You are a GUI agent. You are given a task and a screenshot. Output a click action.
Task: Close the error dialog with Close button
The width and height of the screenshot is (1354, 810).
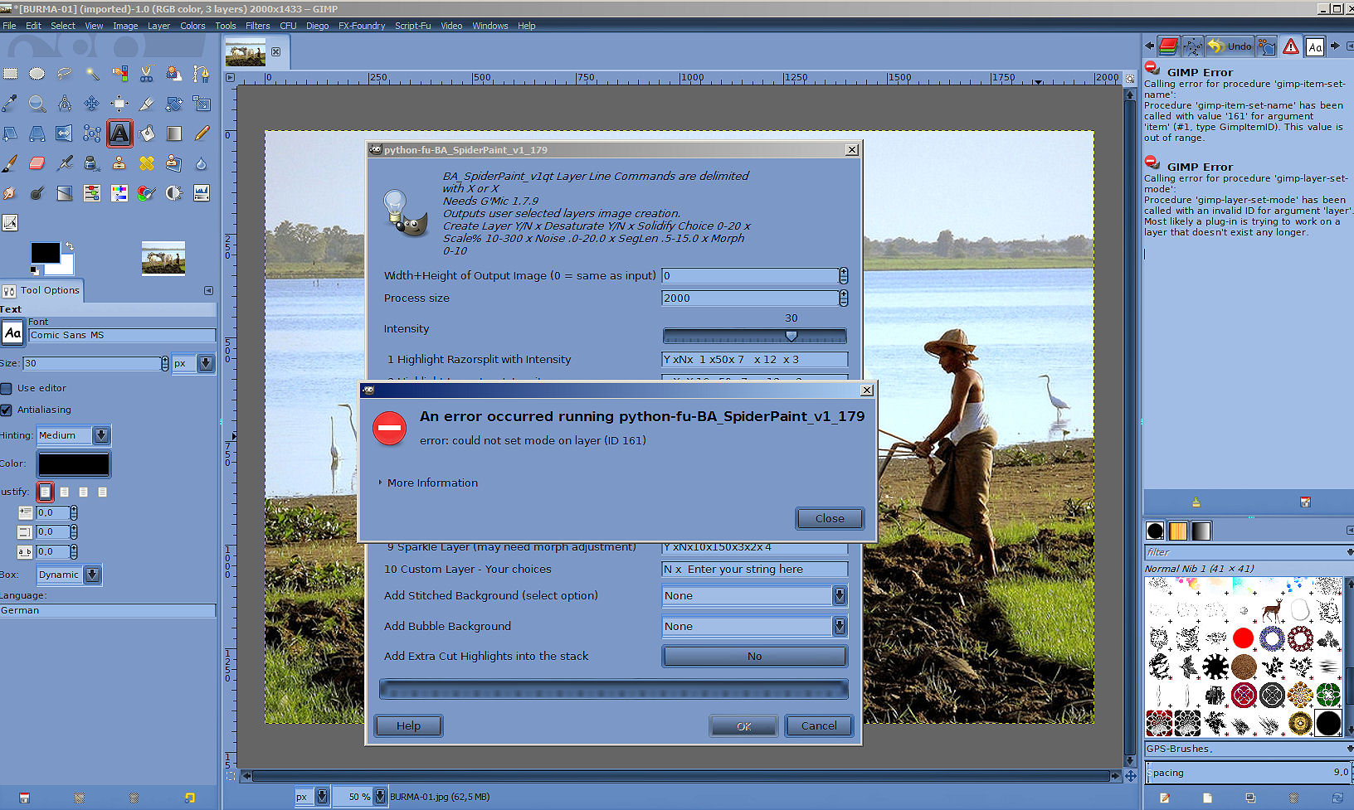830,518
